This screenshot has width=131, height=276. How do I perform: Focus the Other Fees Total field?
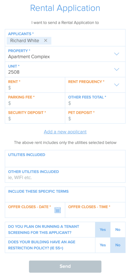[x=95, y=100]
